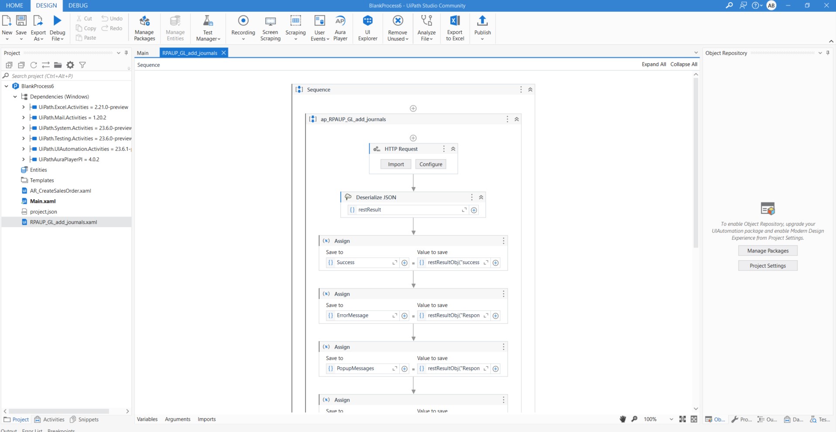Click Collapse All link
The height and width of the screenshot is (432, 836).
[x=684, y=64]
